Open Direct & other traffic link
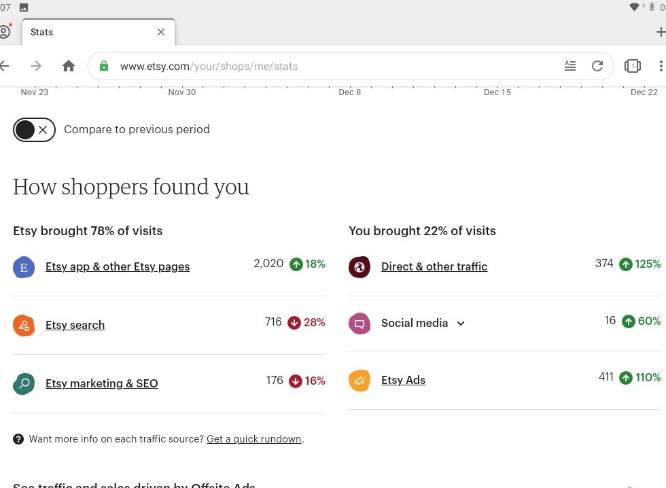This screenshot has height=488, width=666. click(434, 266)
